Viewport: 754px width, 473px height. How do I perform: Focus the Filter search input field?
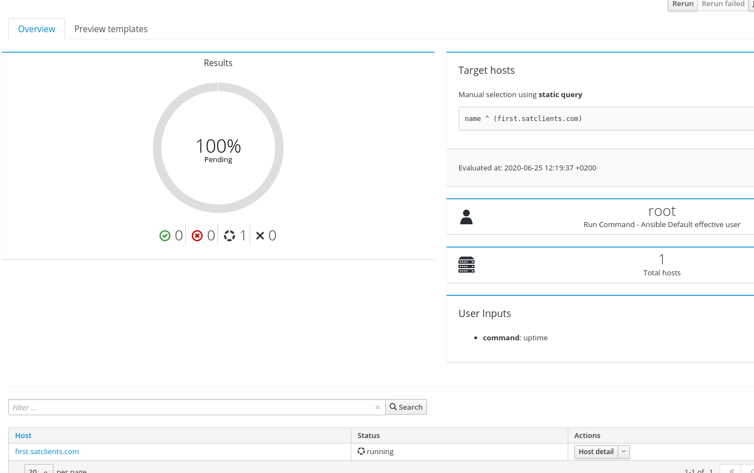[189, 407]
